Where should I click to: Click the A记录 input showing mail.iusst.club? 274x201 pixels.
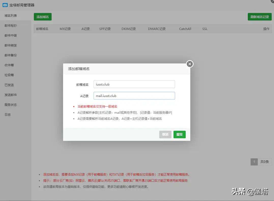(134, 96)
